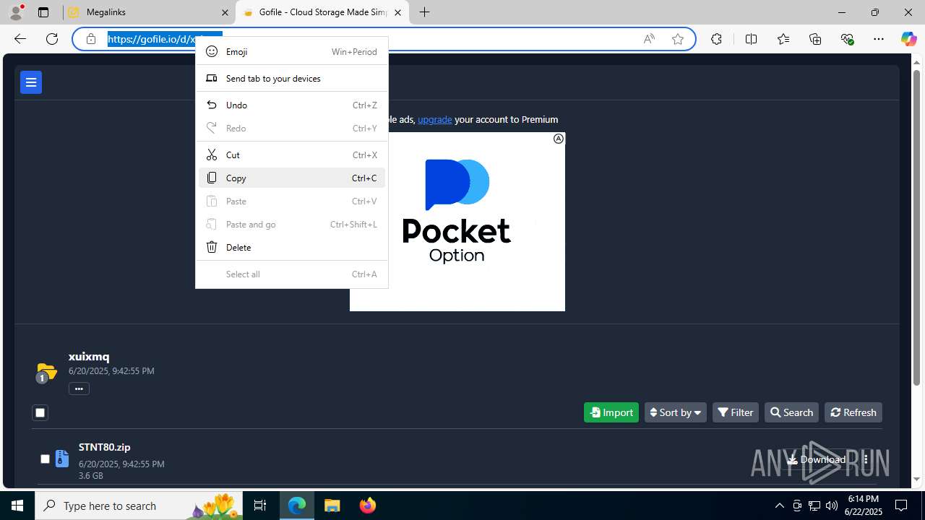Choose Copy in context menu

pyautogui.click(x=292, y=178)
